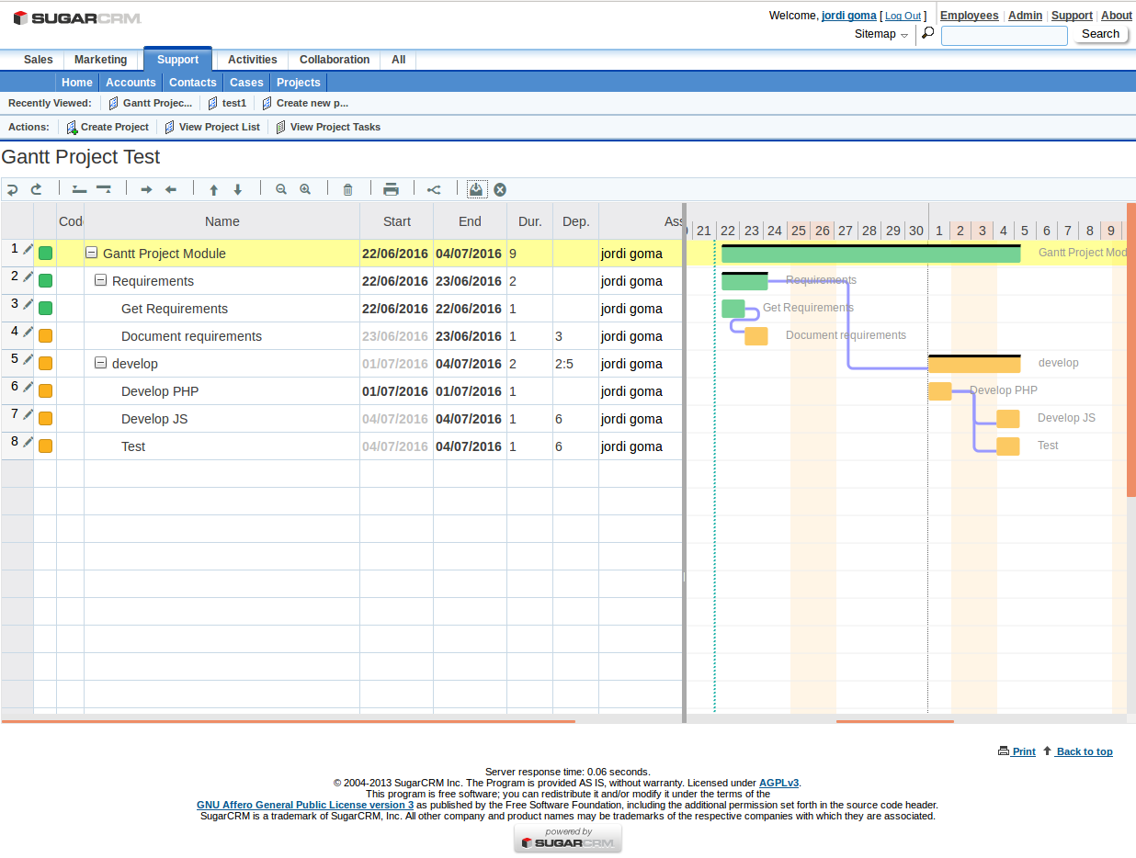Click the undo arrow in the Gantt toolbar

pyautogui.click(x=13, y=189)
